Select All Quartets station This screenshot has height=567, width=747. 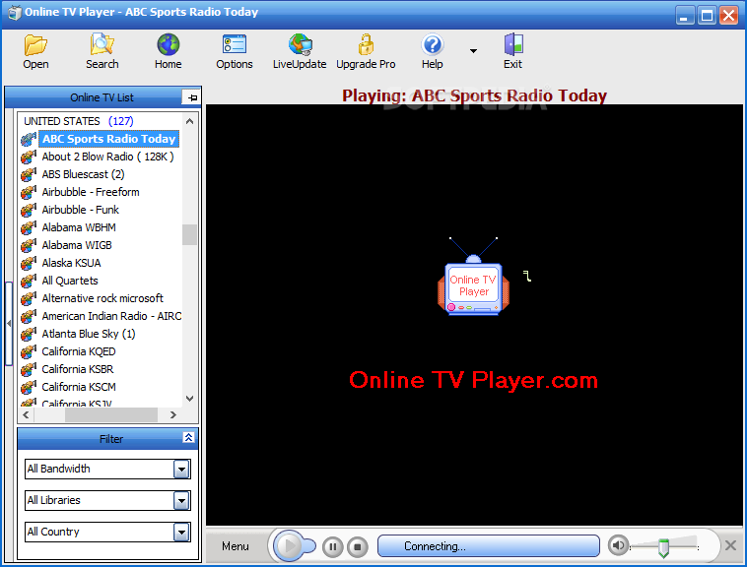70,281
